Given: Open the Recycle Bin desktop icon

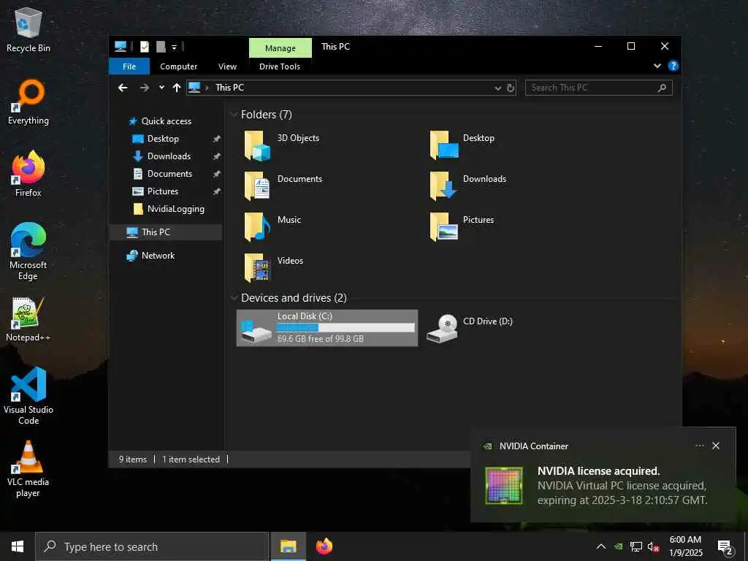Looking at the screenshot, I should 28,31.
